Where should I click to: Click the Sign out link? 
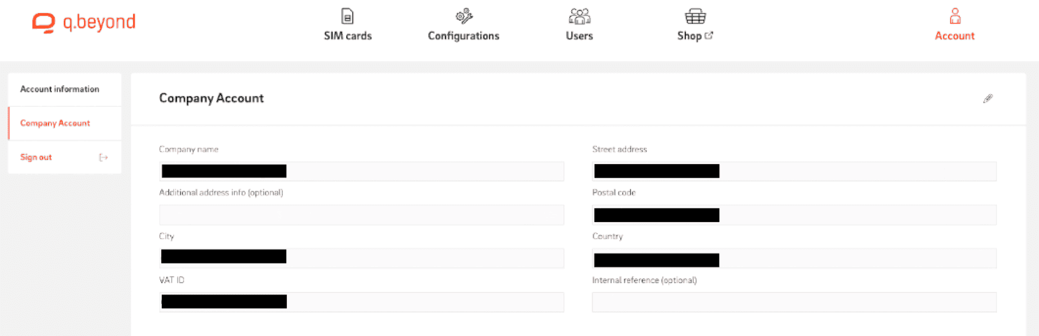(36, 157)
